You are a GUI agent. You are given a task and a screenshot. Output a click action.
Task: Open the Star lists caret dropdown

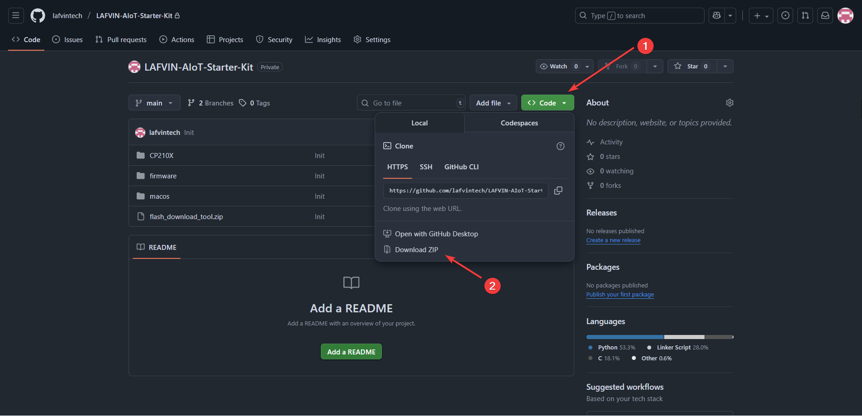click(725, 66)
